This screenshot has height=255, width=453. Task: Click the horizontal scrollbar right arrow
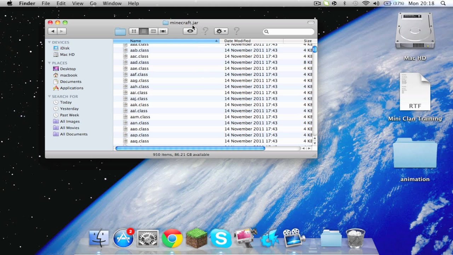click(309, 148)
